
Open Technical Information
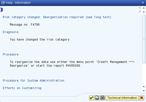pos(122,98)
